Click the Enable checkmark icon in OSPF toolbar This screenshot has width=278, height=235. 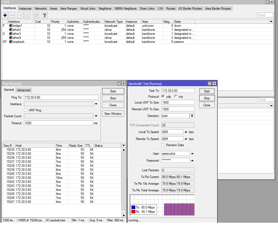(x=21, y=15)
